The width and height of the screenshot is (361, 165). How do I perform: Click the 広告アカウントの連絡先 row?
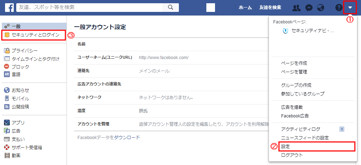172,84
